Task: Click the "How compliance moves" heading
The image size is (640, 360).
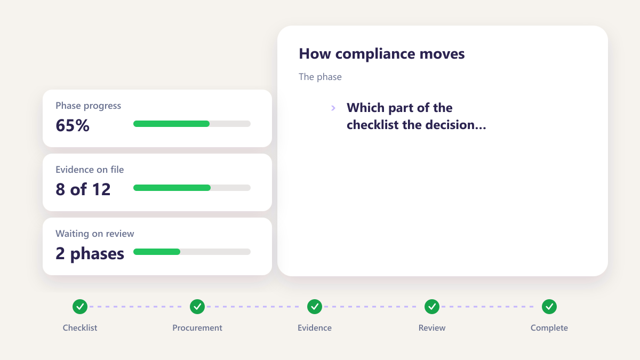Action: click(382, 54)
